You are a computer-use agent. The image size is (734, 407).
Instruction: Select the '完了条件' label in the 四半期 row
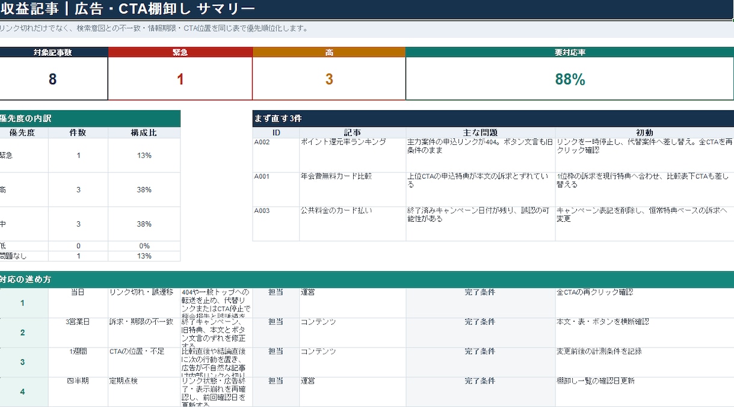point(481,392)
